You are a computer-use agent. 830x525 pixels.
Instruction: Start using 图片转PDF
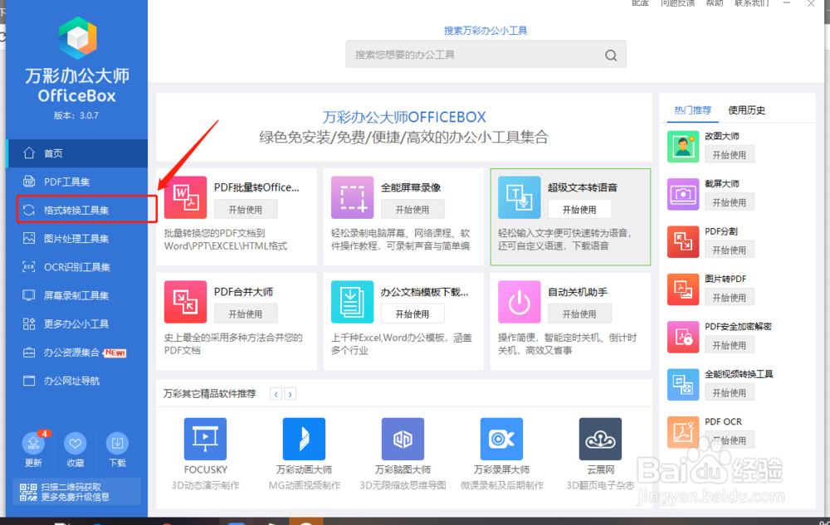point(730,298)
